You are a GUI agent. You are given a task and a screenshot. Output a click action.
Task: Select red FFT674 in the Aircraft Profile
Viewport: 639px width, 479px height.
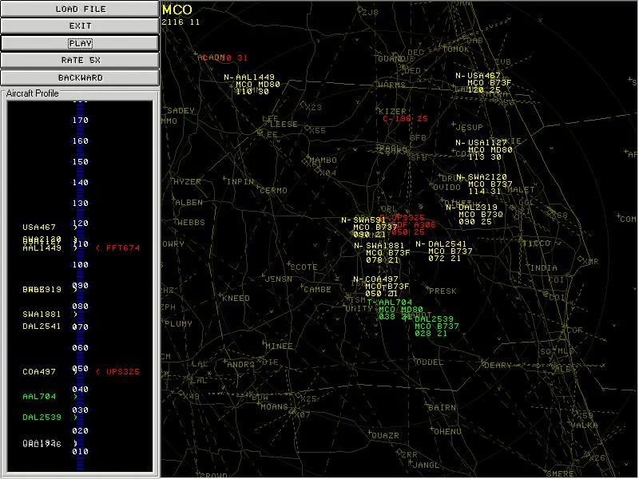click(123, 247)
